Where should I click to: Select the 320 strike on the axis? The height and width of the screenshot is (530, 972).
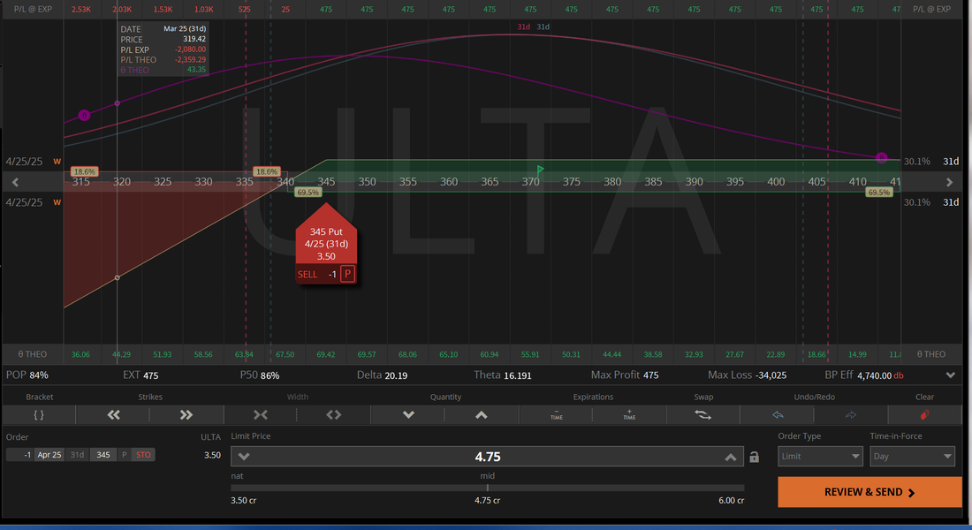tap(122, 182)
